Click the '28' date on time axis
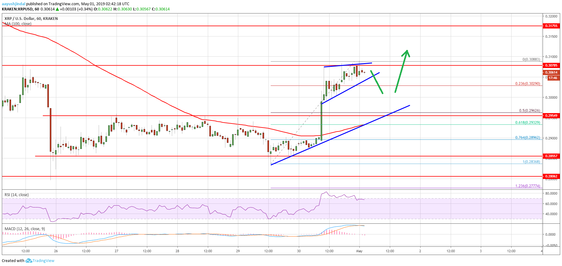 pos(177,251)
